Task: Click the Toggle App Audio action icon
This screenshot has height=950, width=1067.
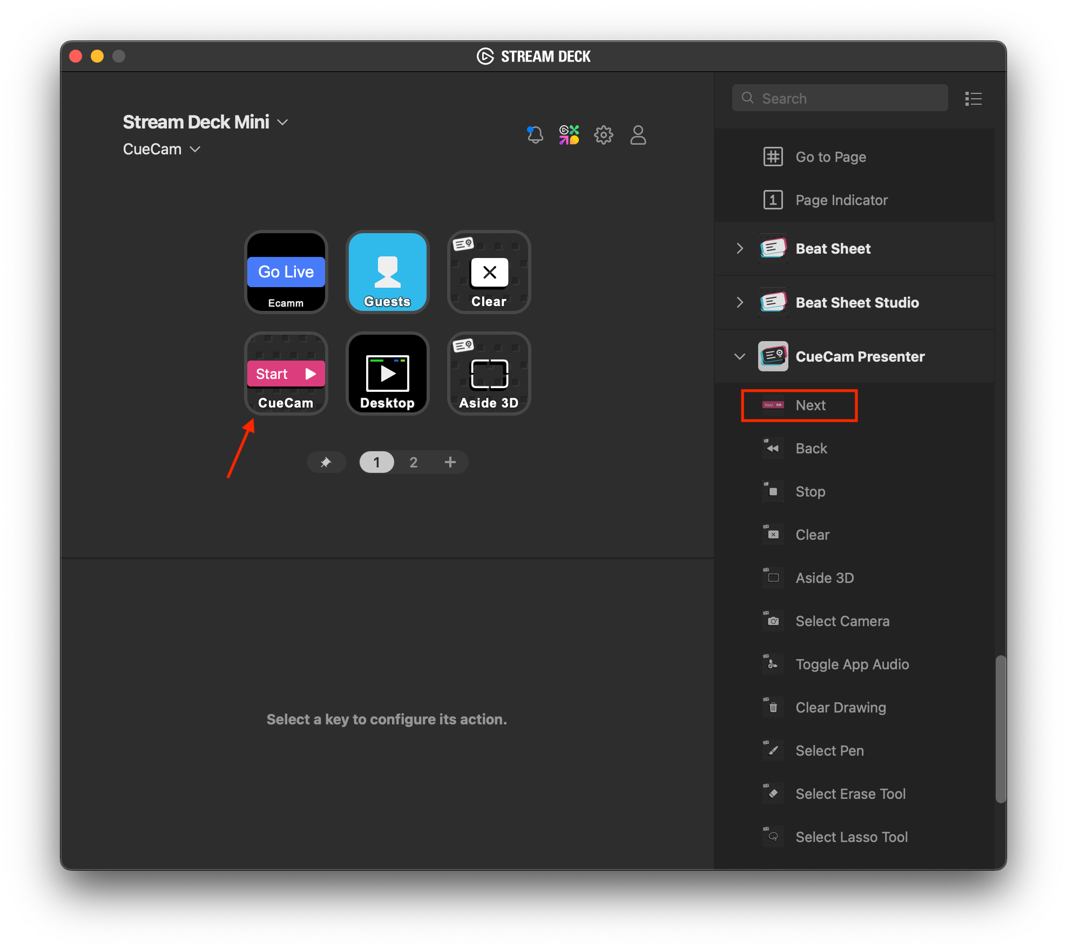Action: click(773, 664)
